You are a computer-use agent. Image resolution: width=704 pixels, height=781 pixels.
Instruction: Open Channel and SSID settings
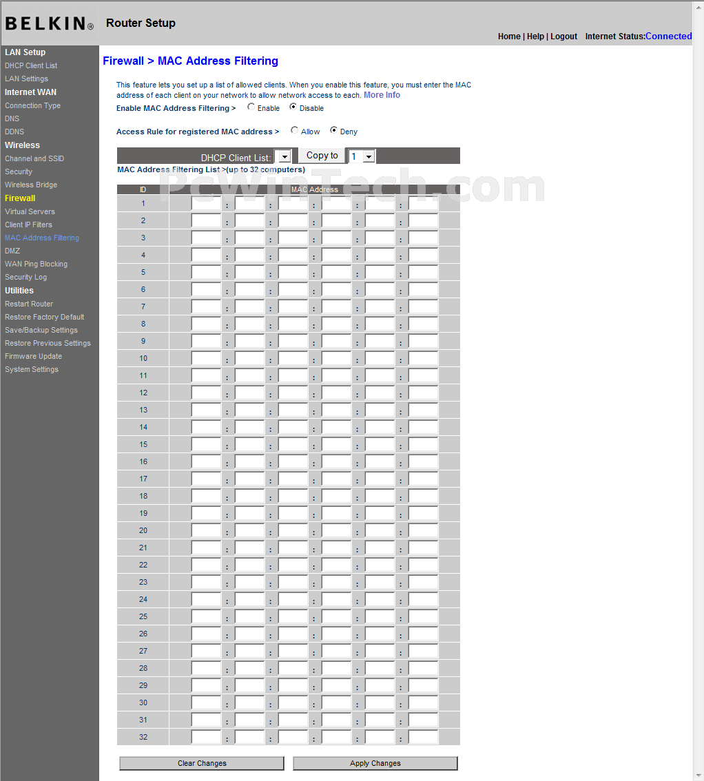point(34,158)
